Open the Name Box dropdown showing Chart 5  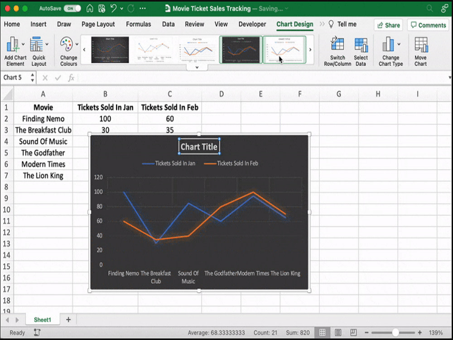pos(32,78)
